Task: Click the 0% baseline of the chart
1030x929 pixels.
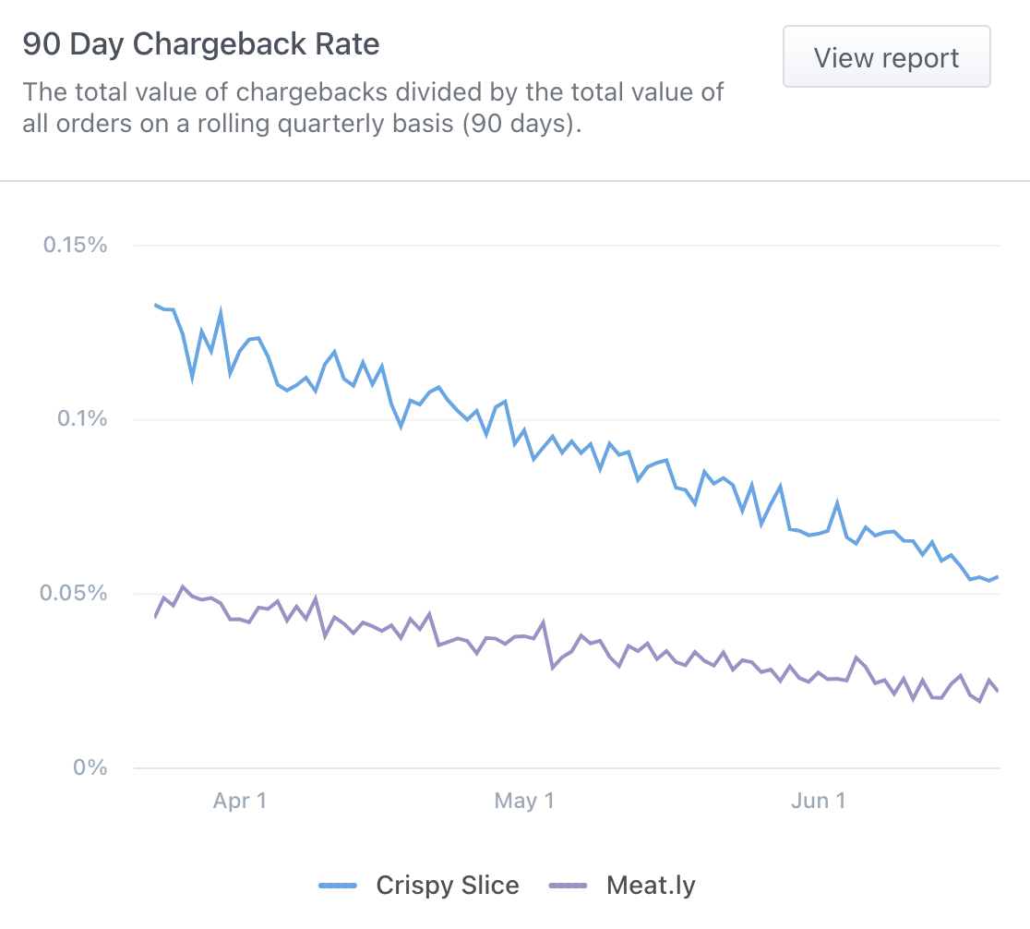Action: tap(567, 767)
